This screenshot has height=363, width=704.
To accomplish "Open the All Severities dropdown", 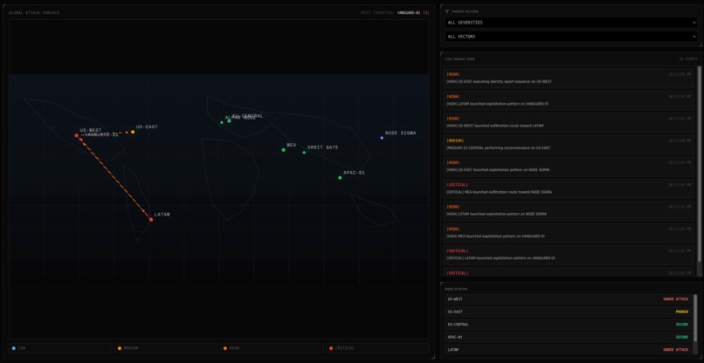I will click(571, 23).
